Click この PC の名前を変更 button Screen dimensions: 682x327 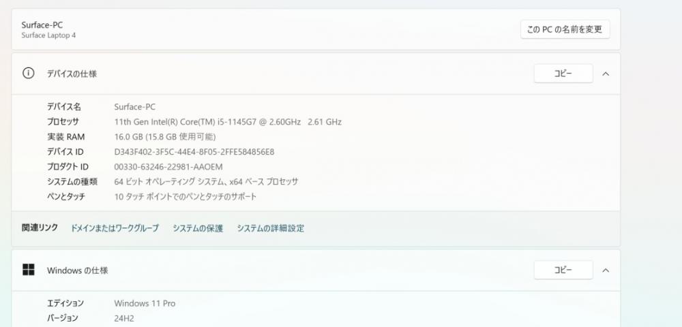pyautogui.click(x=565, y=29)
